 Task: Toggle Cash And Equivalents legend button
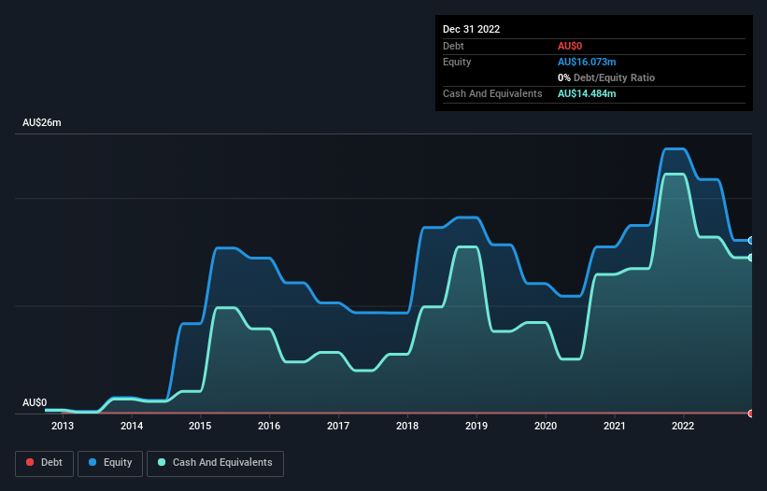coord(215,463)
